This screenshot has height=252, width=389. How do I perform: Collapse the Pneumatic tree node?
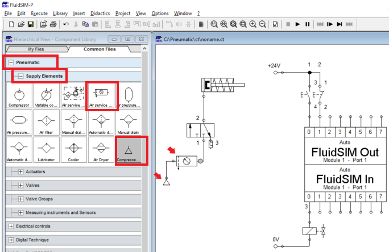tap(11, 62)
